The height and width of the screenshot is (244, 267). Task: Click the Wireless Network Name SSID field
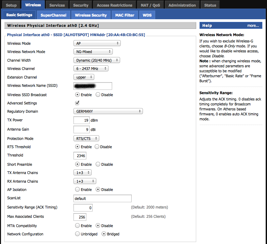[93, 86]
